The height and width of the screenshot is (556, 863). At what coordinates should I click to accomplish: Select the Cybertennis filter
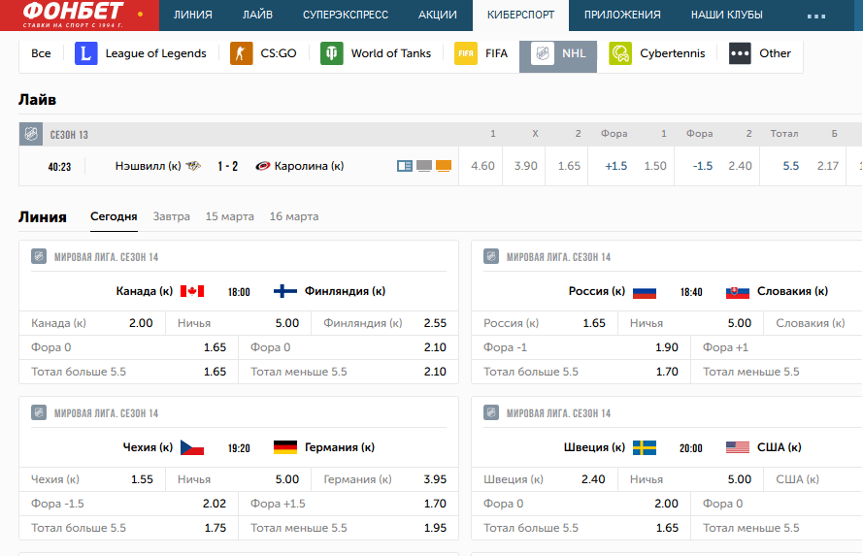click(x=658, y=53)
